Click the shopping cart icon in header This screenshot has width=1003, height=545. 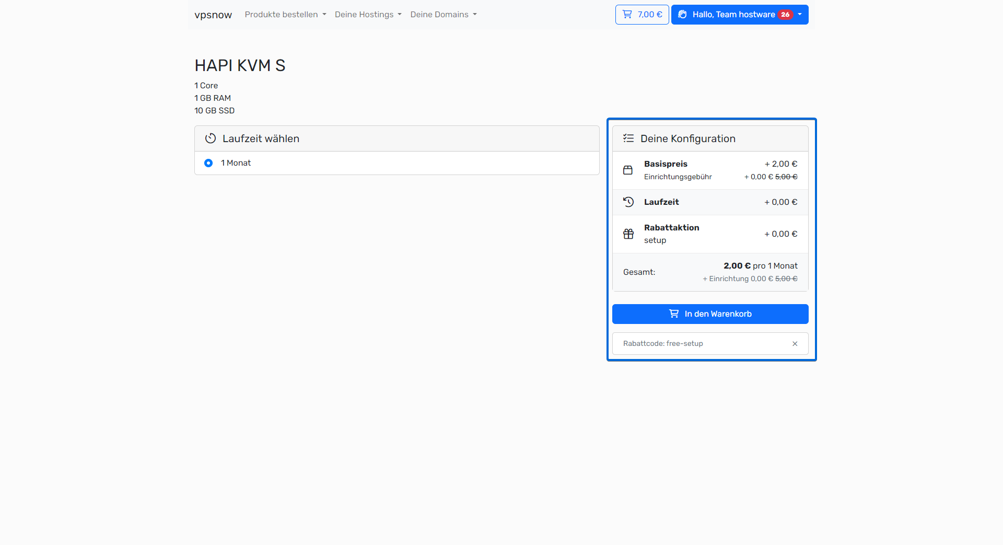[627, 15]
